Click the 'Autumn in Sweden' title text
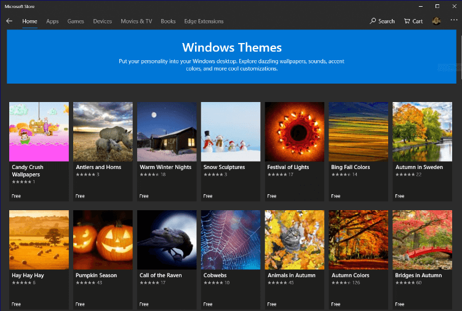462x311 pixels. (419, 167)
